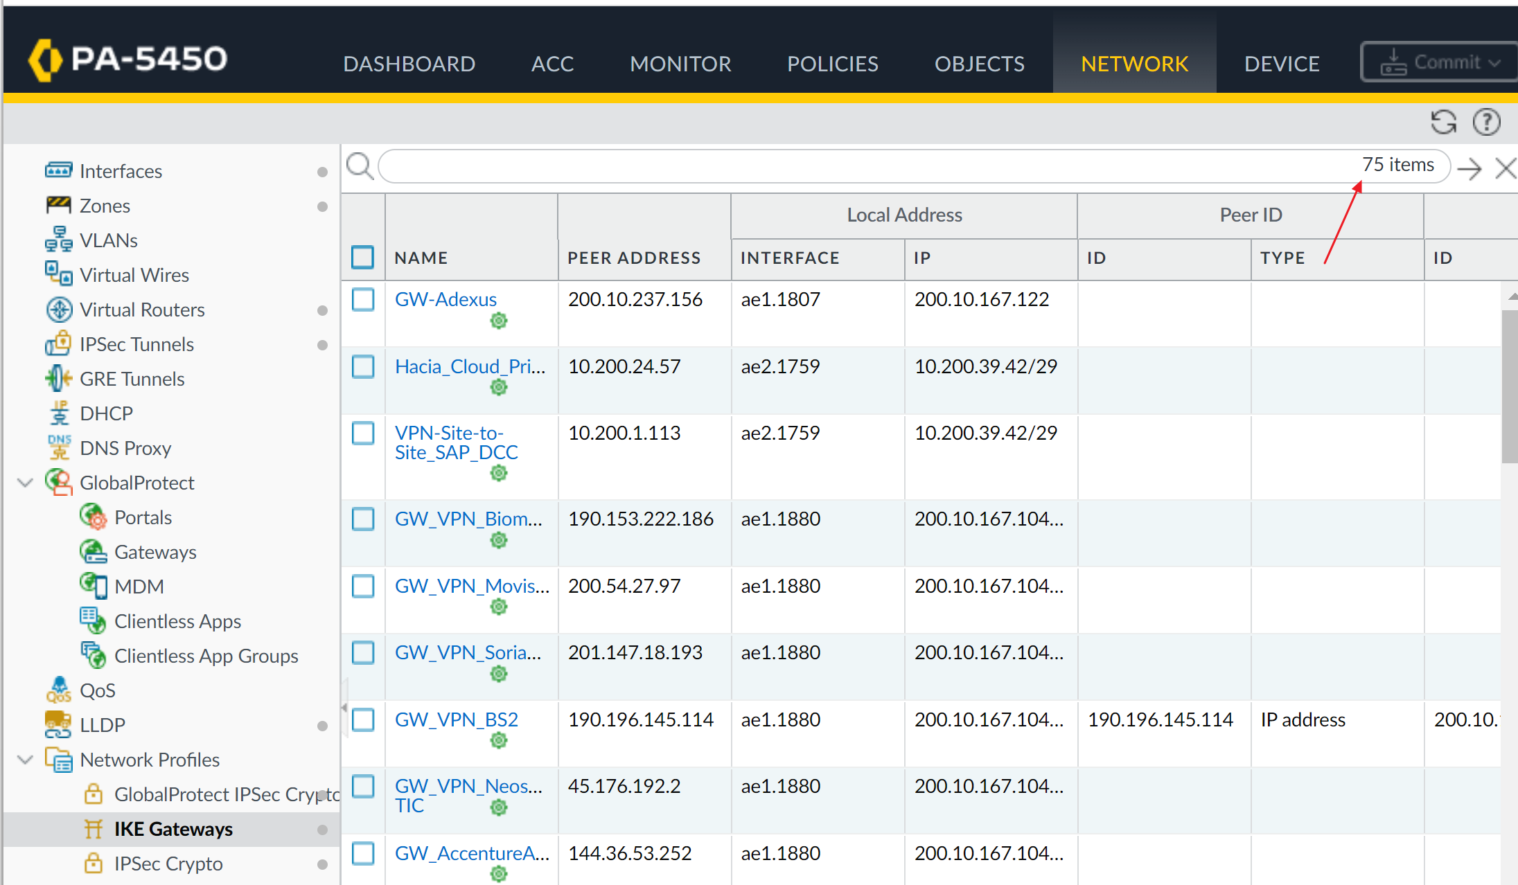
Task: Check the checkbox for GW-Adexus row
Action: [363, 300]
